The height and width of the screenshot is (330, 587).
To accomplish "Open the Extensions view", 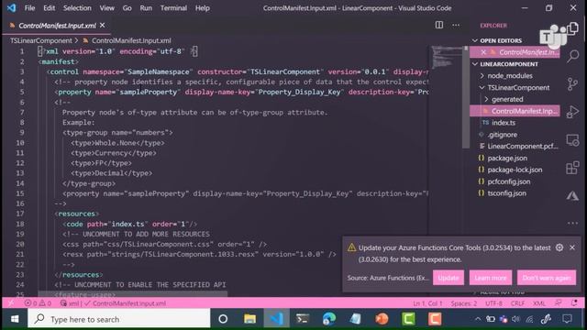I will (572, 168).
